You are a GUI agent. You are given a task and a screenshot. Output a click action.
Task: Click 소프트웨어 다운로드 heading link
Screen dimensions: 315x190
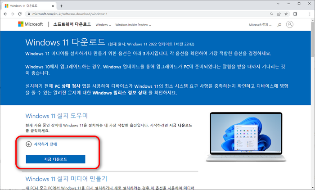(72, 24)
